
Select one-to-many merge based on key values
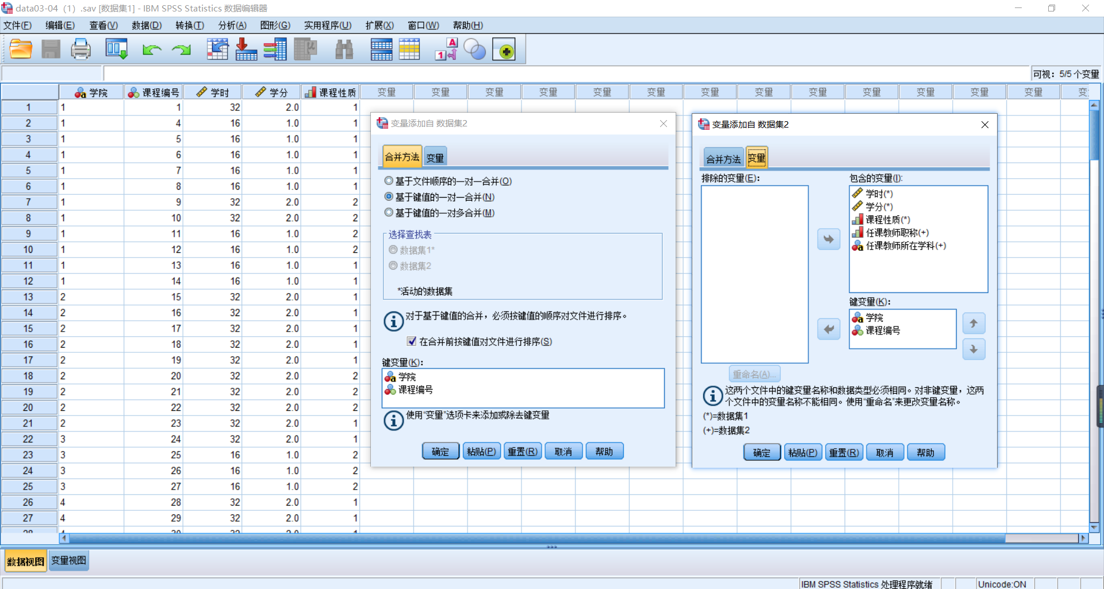click(x=440, y=213)
